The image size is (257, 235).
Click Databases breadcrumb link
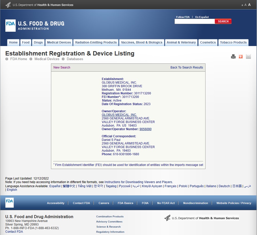click(x=75, y=59)
